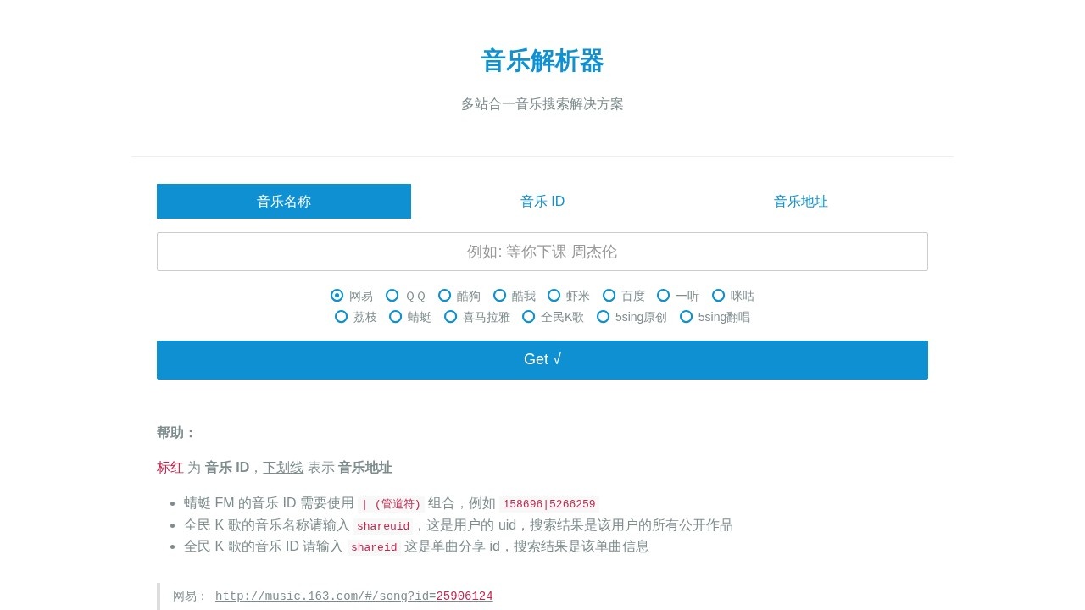The image size is (1085, 610).
Task: Select the 蜻蜓 music source
Action: pos(395,317)
